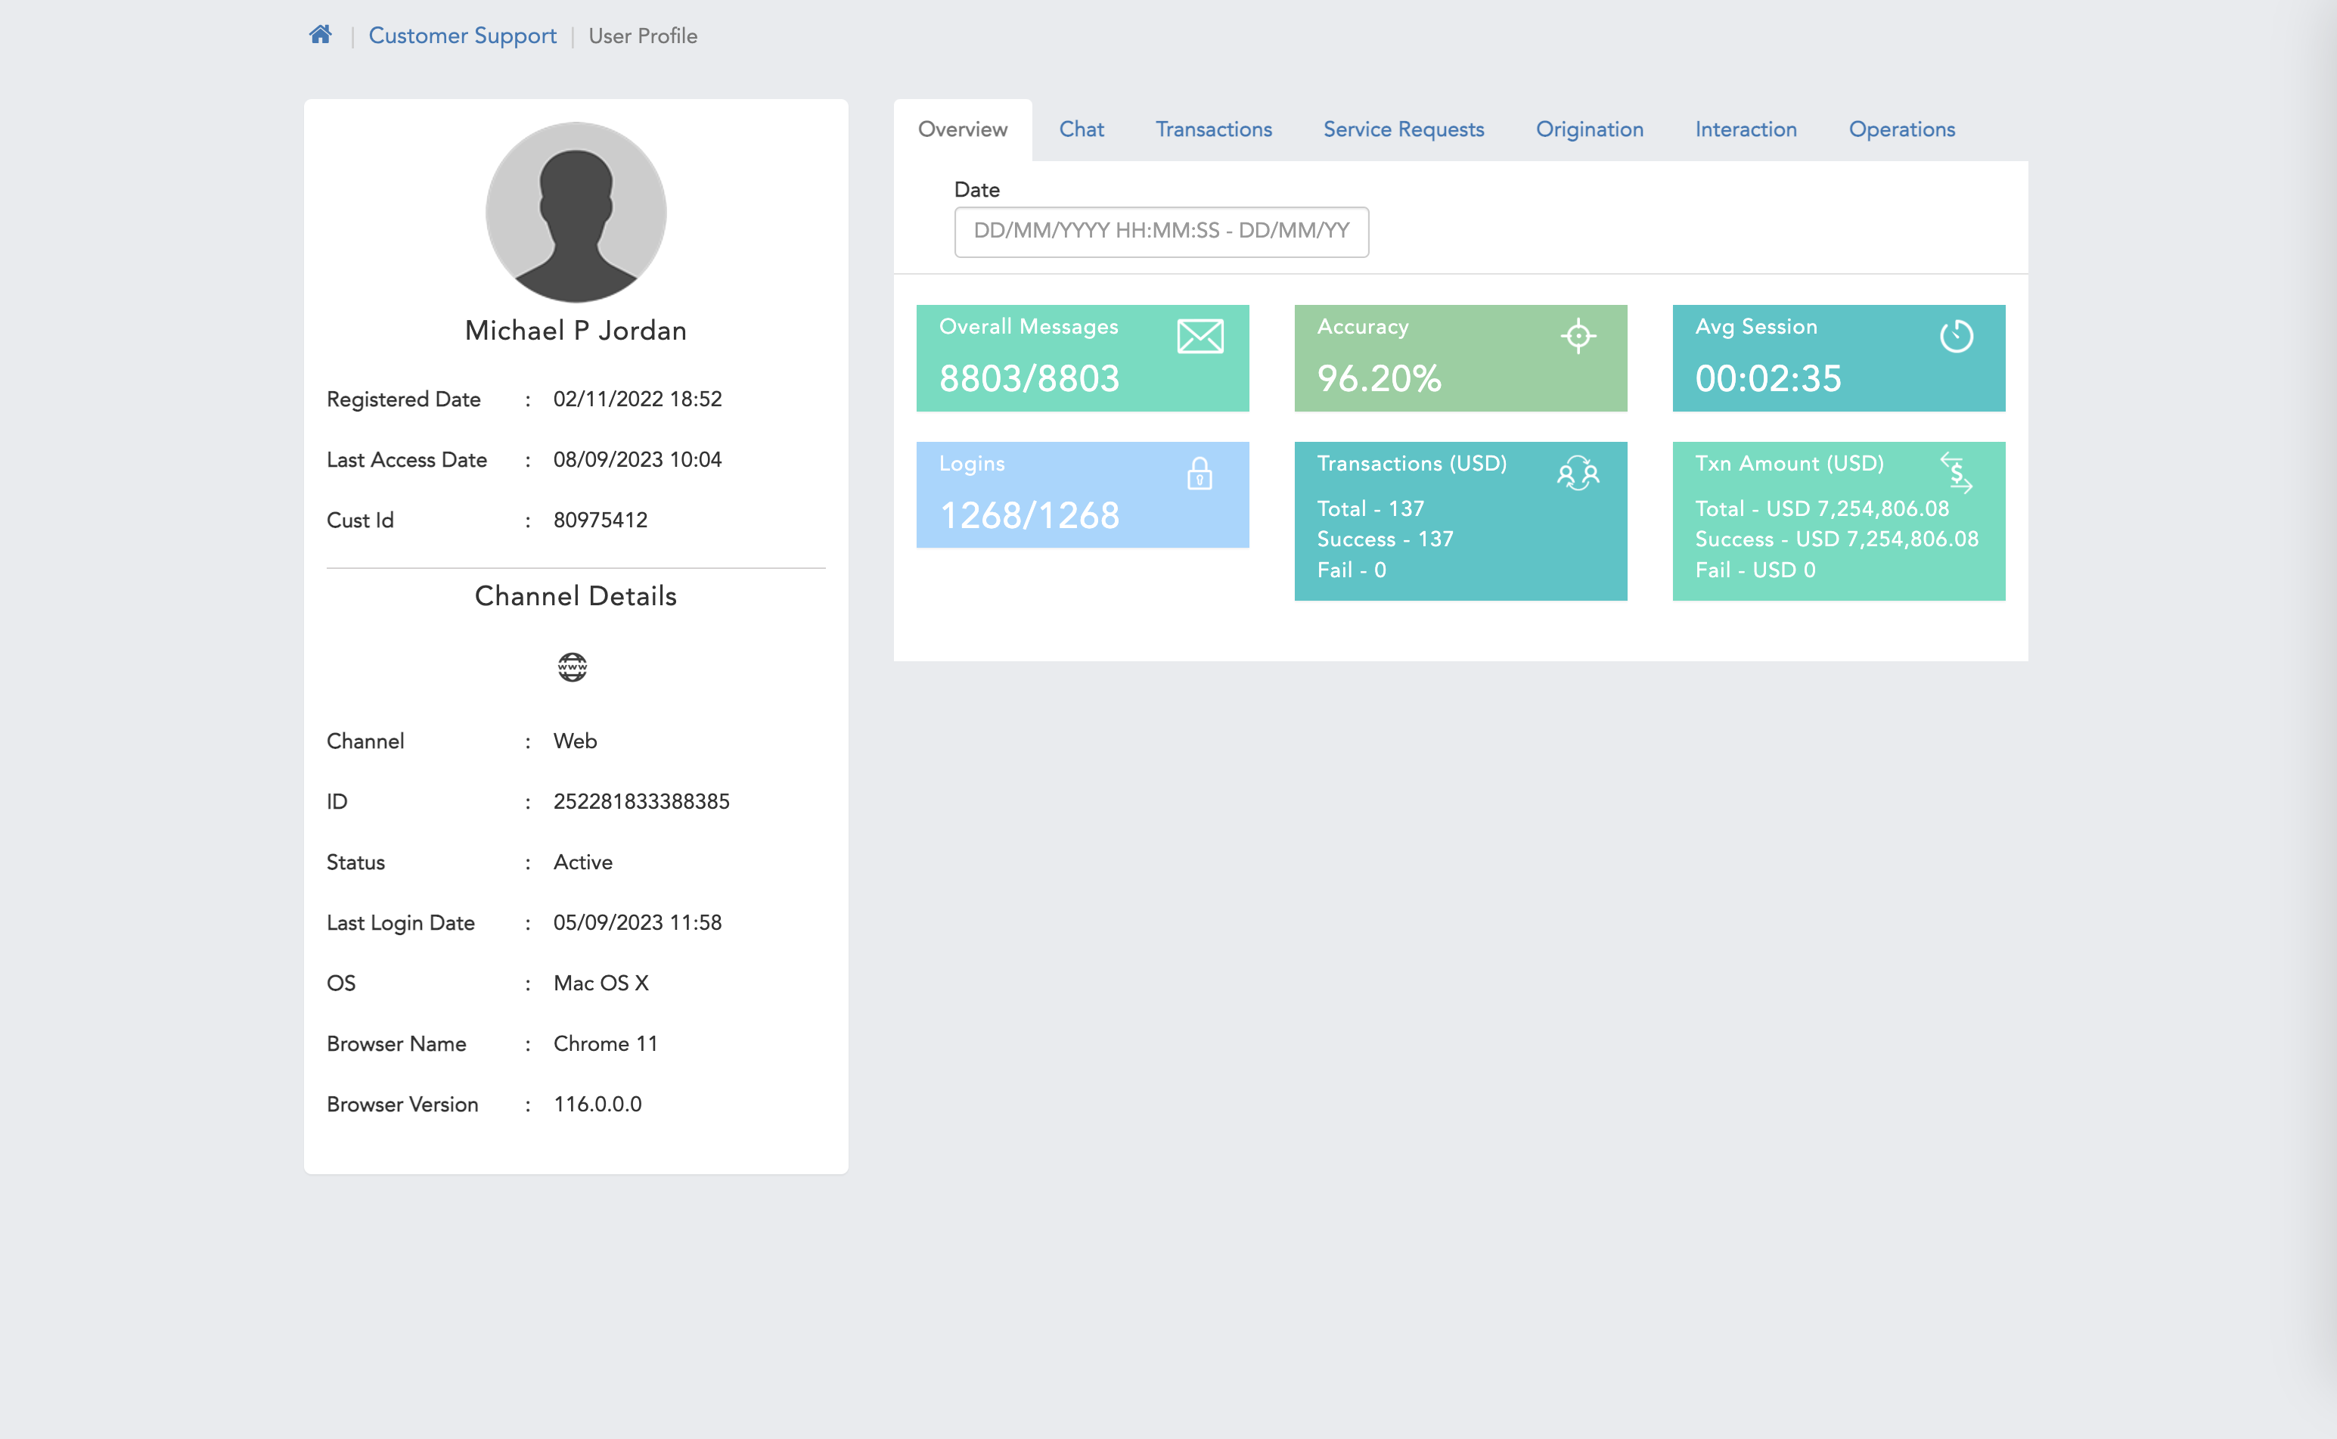The image size is (2337, 1439).
Task: Click the envelope icon in Overall Messages
Action: [x=1200, y=337]
